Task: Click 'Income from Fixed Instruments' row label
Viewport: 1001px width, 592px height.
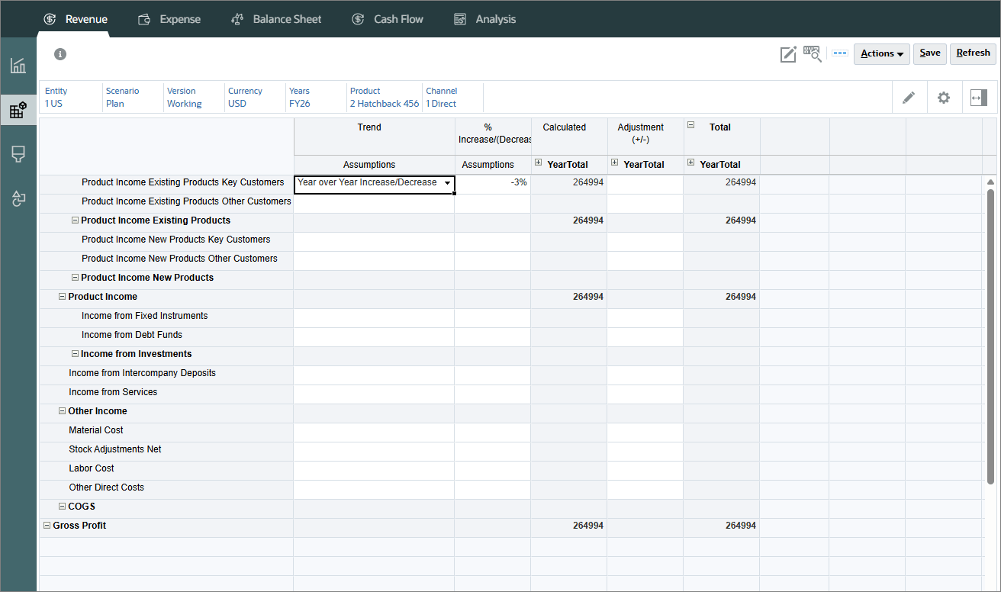Action: 144,316
